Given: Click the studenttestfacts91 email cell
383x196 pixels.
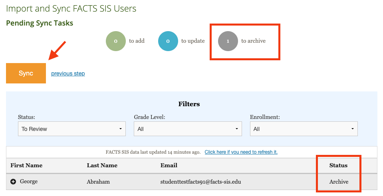Looking at the screenshot, I should (x=200, y=182).
